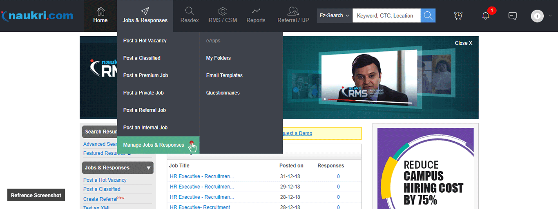Click the Create Referral sidebar link
The width and height of the screenshot is (558, 209).
tap(100, 199)
